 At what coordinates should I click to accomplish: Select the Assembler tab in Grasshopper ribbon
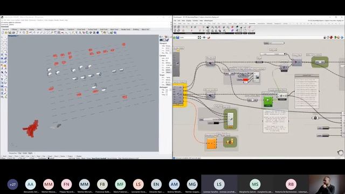click(252, 23)
